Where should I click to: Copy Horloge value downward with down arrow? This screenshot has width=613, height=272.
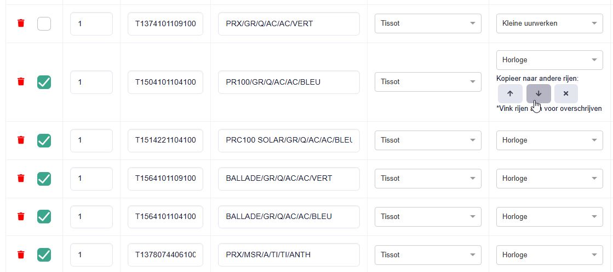(538, 93)
